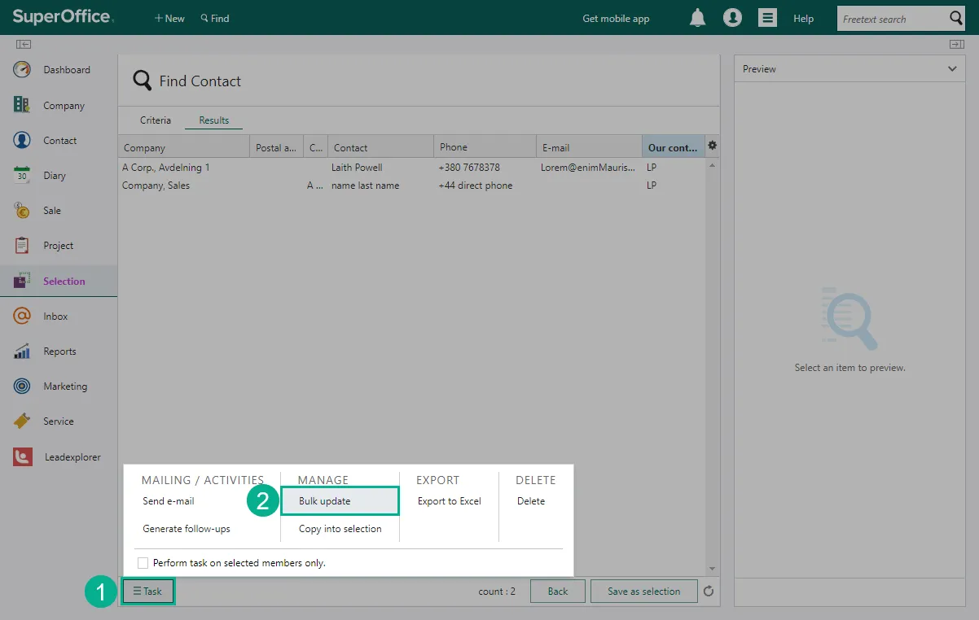Choose Export to Excel option
979x620 pixels.
(449, 501)
